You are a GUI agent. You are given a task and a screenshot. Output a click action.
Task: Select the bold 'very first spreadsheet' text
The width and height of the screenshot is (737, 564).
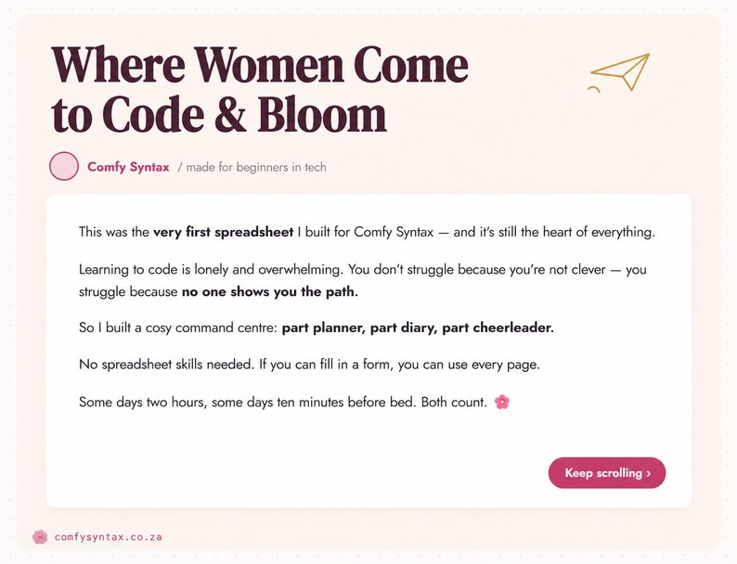pos(224,232)
